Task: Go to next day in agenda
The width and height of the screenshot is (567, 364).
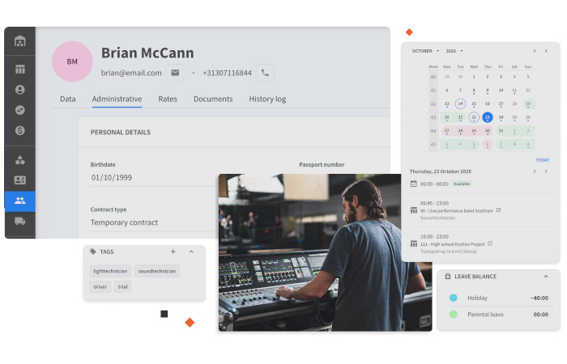Action: 546,171
